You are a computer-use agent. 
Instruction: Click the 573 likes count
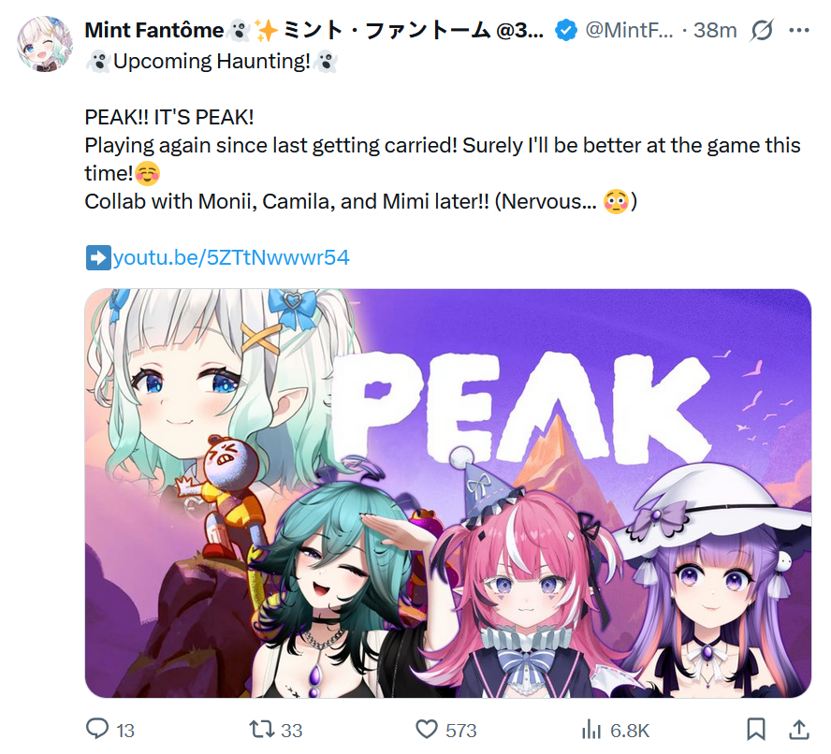(x=461, y=731)
